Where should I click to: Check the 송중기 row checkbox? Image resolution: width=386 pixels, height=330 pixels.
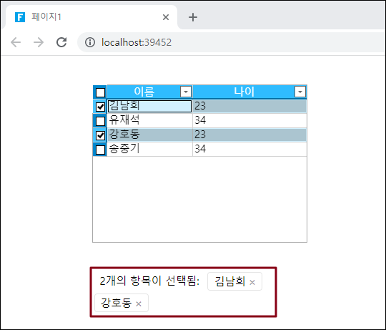tap(100, 150)
